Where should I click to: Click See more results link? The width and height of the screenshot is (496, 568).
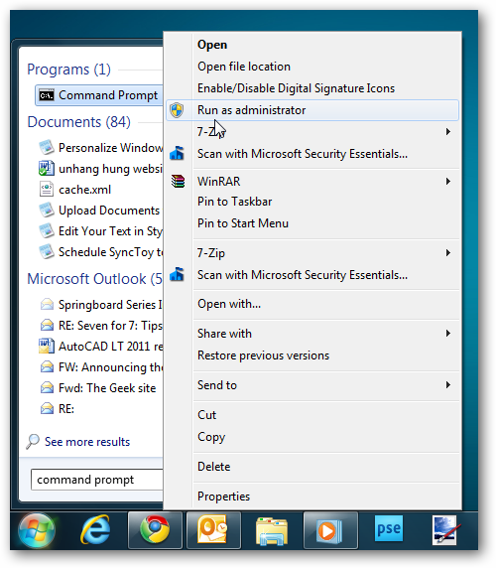87,442
